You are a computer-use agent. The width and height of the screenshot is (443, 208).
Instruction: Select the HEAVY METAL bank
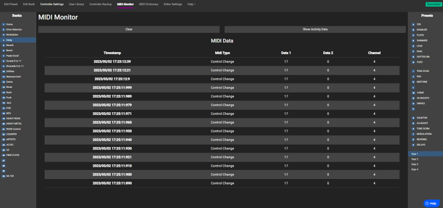[x=14, y=124]
